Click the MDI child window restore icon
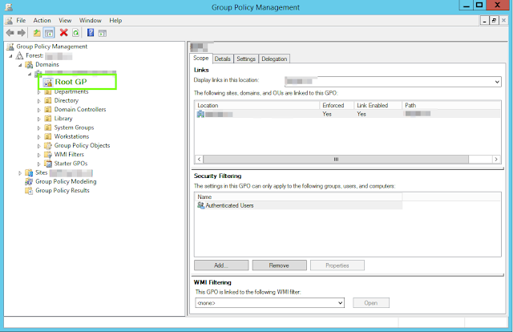This screenshot has width=513, height=332. (494, 21)
